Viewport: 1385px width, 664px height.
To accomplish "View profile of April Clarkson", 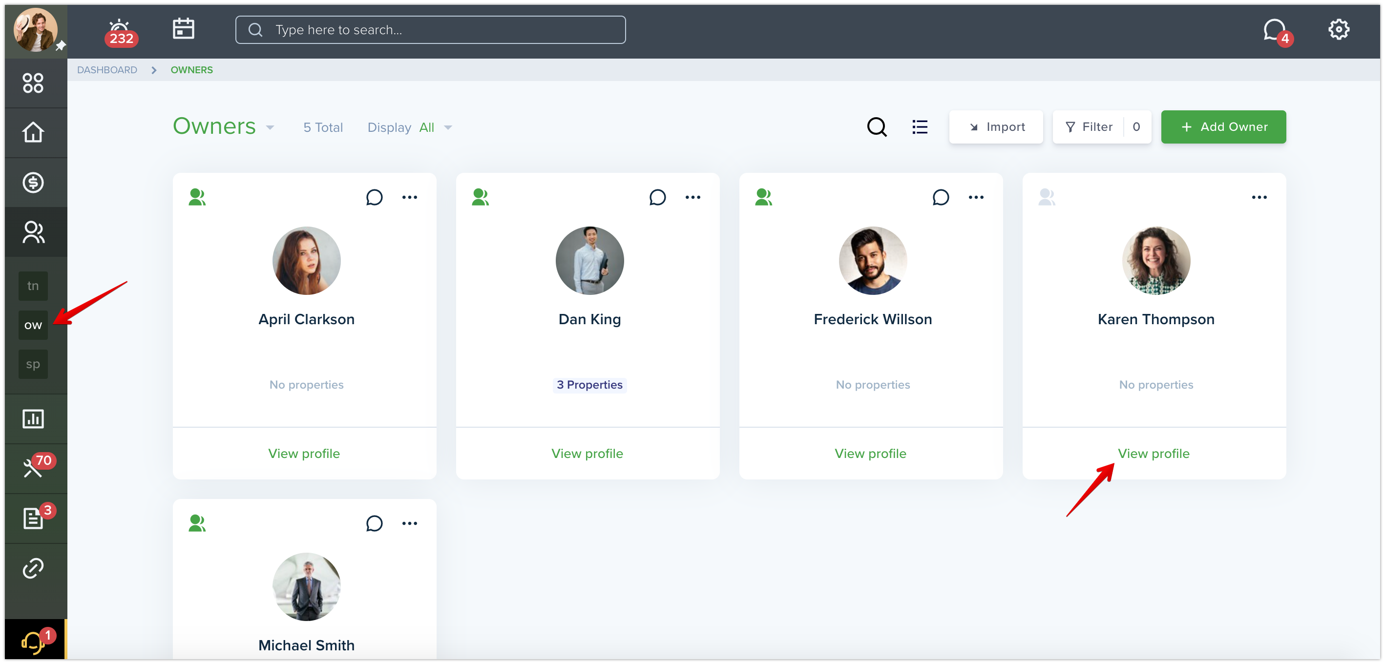I will (304, 453).
